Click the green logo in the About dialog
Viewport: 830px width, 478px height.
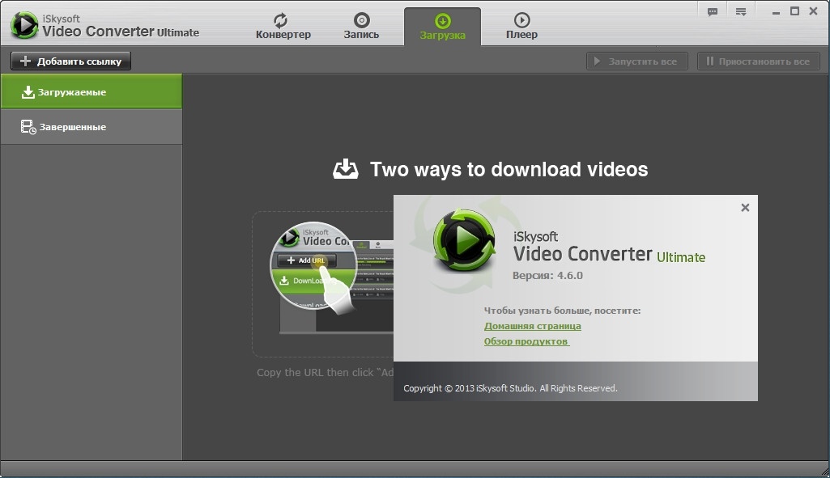[464, 240]
